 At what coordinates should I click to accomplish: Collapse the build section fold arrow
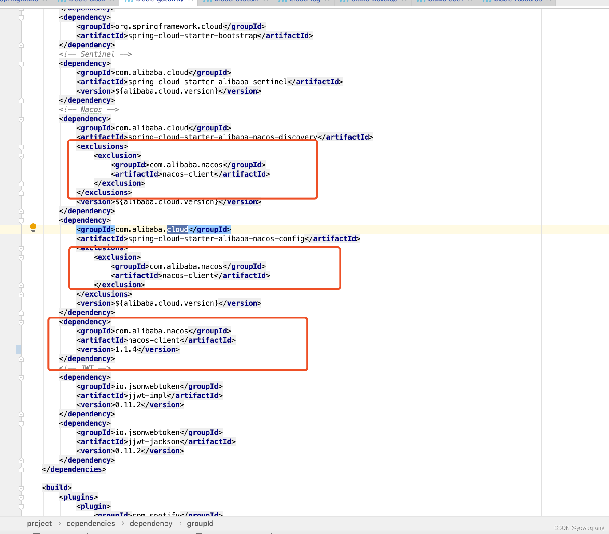tap(21, 488)
